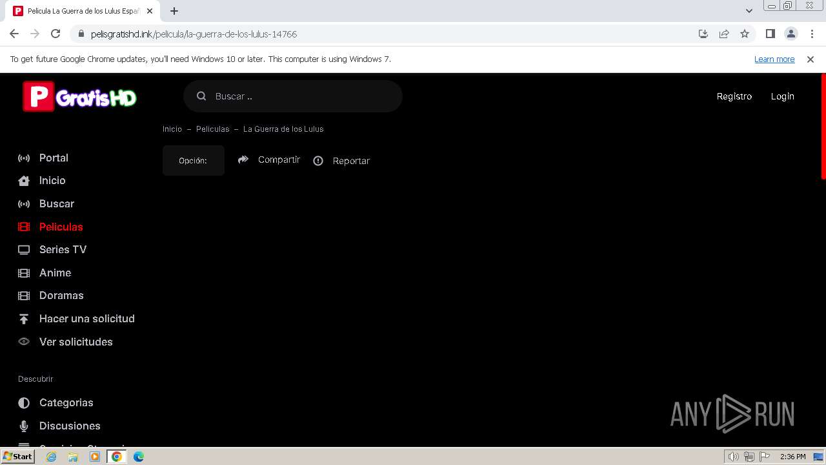Open the Opción selector box

[x=194, y=160]
